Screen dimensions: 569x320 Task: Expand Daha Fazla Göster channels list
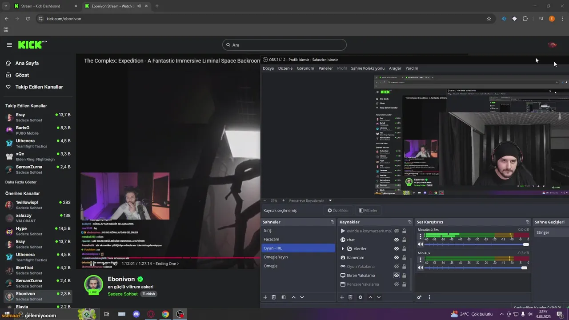click(21, 182)
